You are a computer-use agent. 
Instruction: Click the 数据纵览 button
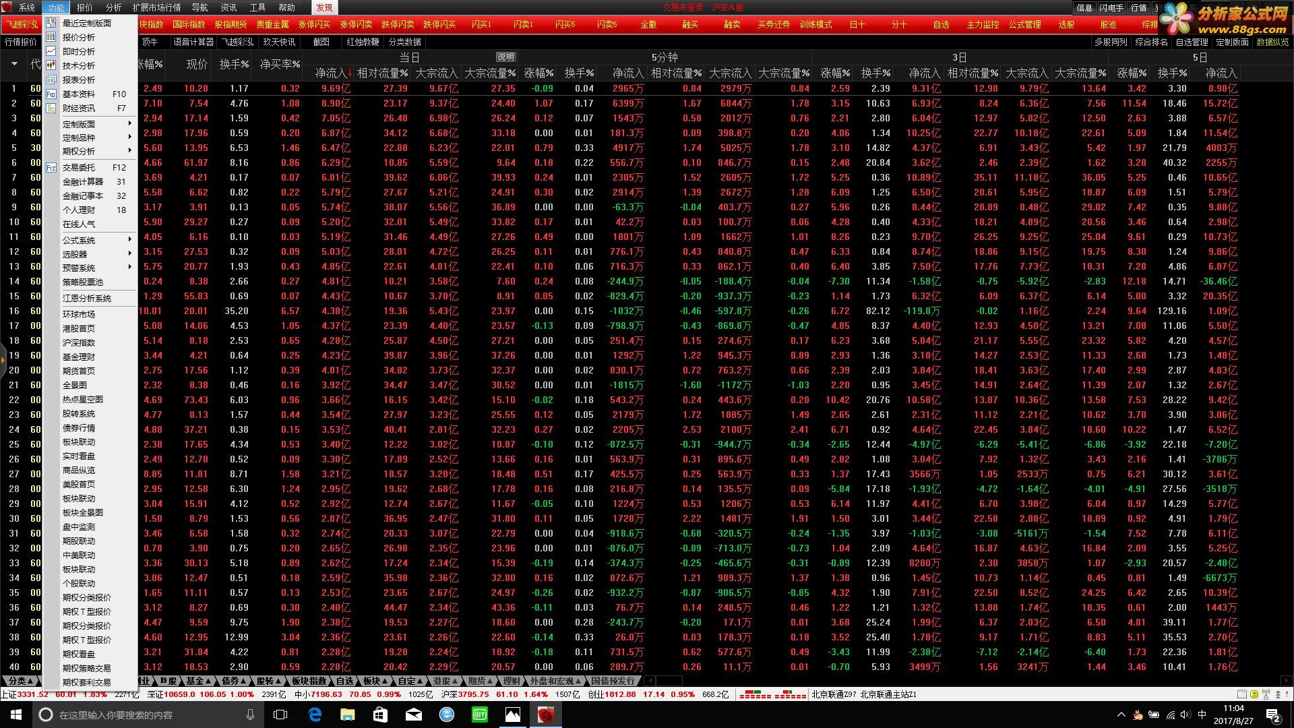coord(1272,42)
